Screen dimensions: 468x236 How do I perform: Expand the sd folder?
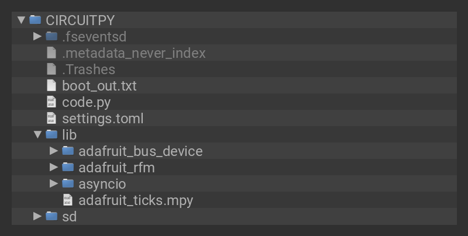[38, 216]
